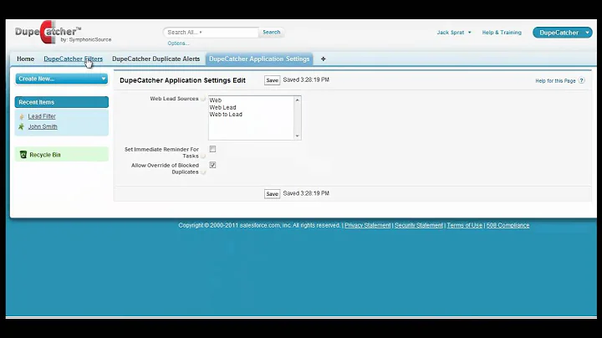Open the Terms of Use link
Viewport: 602px width, 338px height.
[465, 225]
